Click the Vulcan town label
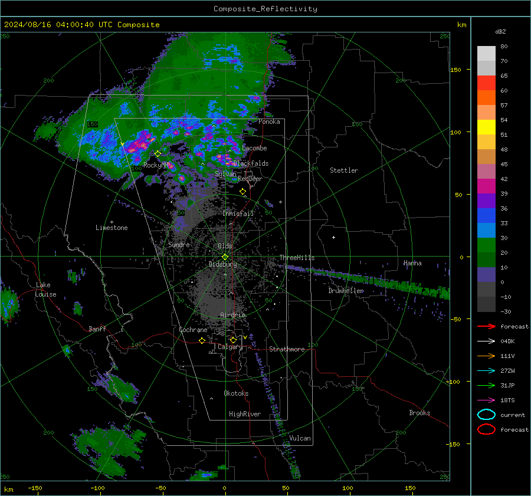Viewport: 531px width, 496px height. 300,438
